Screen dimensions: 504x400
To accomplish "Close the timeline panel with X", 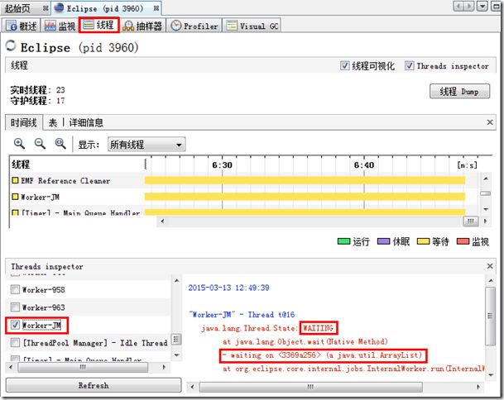I will coord(490,122).
